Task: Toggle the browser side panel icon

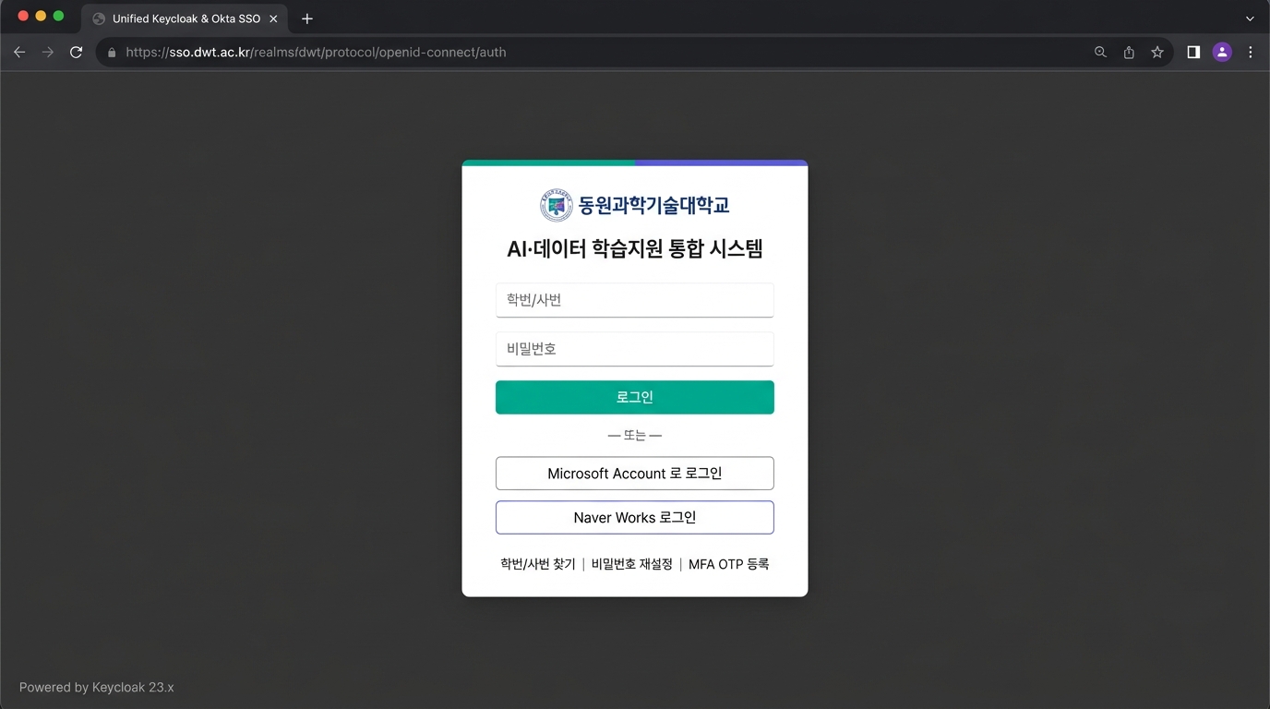Action: [x=1193, y=53]
